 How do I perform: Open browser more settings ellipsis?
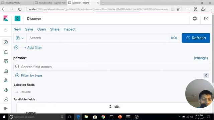(210, 9)
